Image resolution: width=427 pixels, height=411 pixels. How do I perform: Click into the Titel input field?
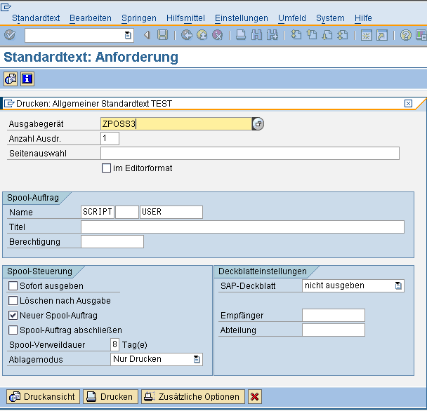[x=242, y=227]
